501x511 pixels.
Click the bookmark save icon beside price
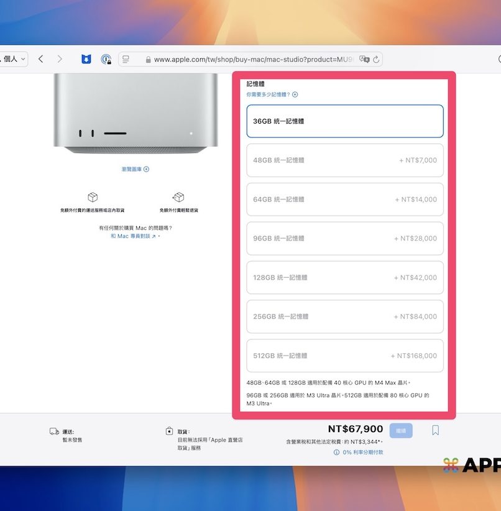tap(435, 430)
